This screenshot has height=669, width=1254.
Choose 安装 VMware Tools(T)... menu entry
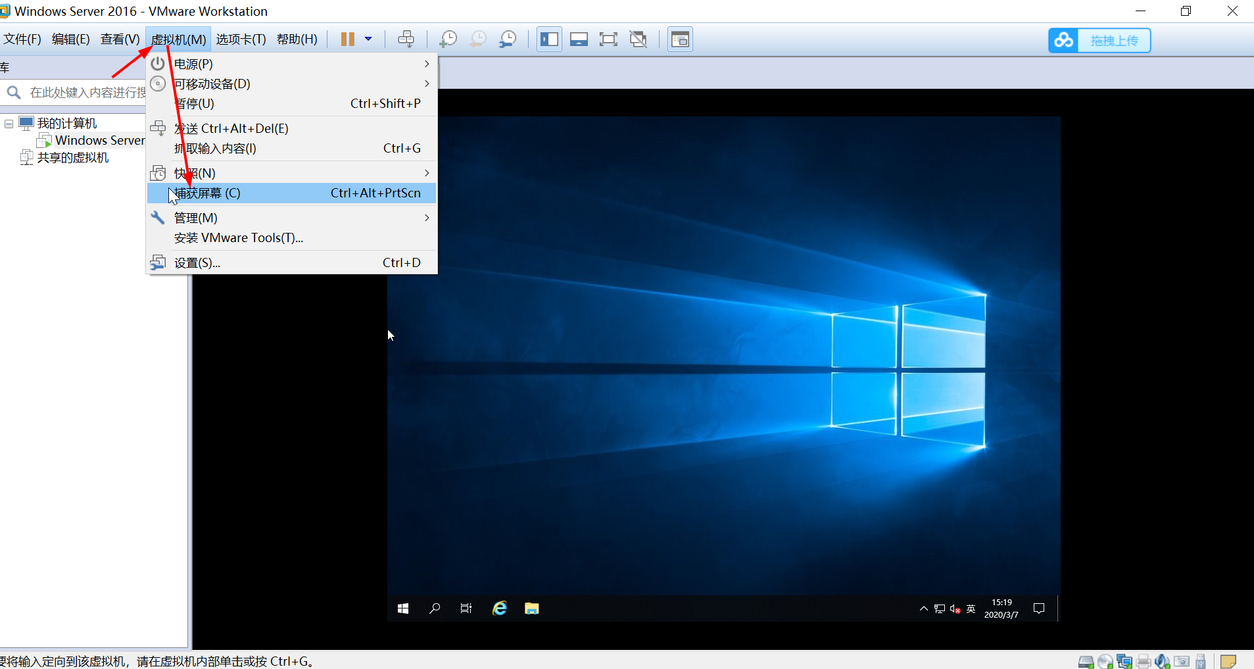pyautogui.click(x=292, y=237)
